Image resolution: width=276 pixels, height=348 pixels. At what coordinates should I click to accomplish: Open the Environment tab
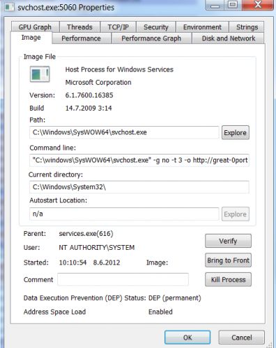tap(202, 27)
